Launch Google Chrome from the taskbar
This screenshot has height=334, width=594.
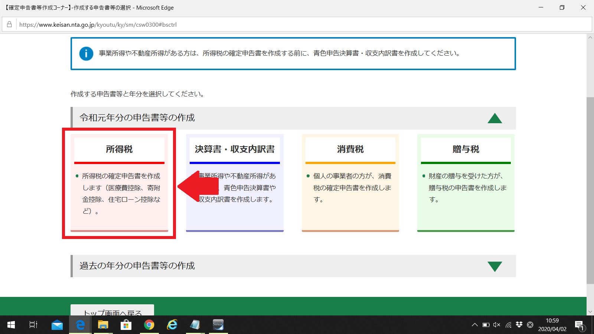pyautogui.click(x=149, y=325)
